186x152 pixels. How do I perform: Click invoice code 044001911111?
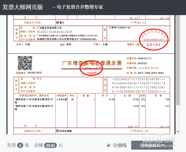tap(145, 58)
